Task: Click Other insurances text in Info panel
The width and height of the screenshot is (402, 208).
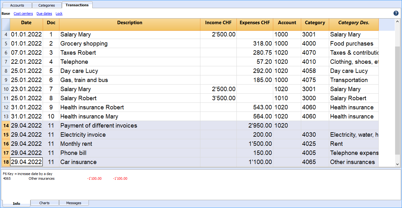Action: pyautogui.click(x=41, y=178)
